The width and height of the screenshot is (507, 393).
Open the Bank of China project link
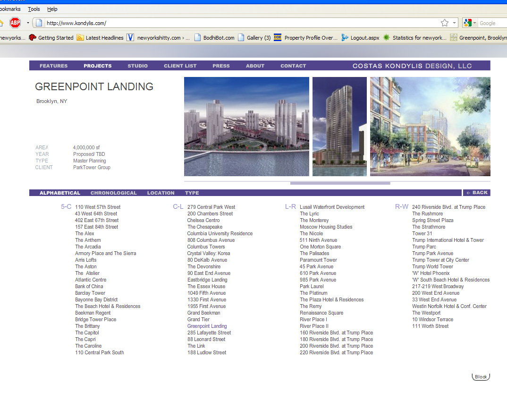click(x=90, y=286)
